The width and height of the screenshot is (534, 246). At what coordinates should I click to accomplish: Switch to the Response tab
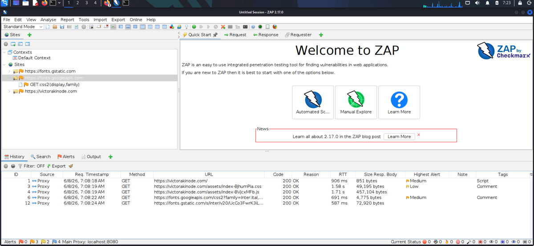266,35
